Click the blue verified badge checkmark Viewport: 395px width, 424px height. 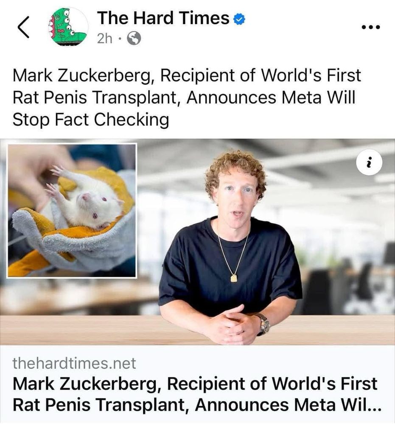click(x=239, y=19)
